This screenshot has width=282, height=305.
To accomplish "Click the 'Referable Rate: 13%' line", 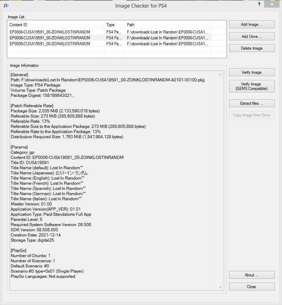I will point(30,121).
